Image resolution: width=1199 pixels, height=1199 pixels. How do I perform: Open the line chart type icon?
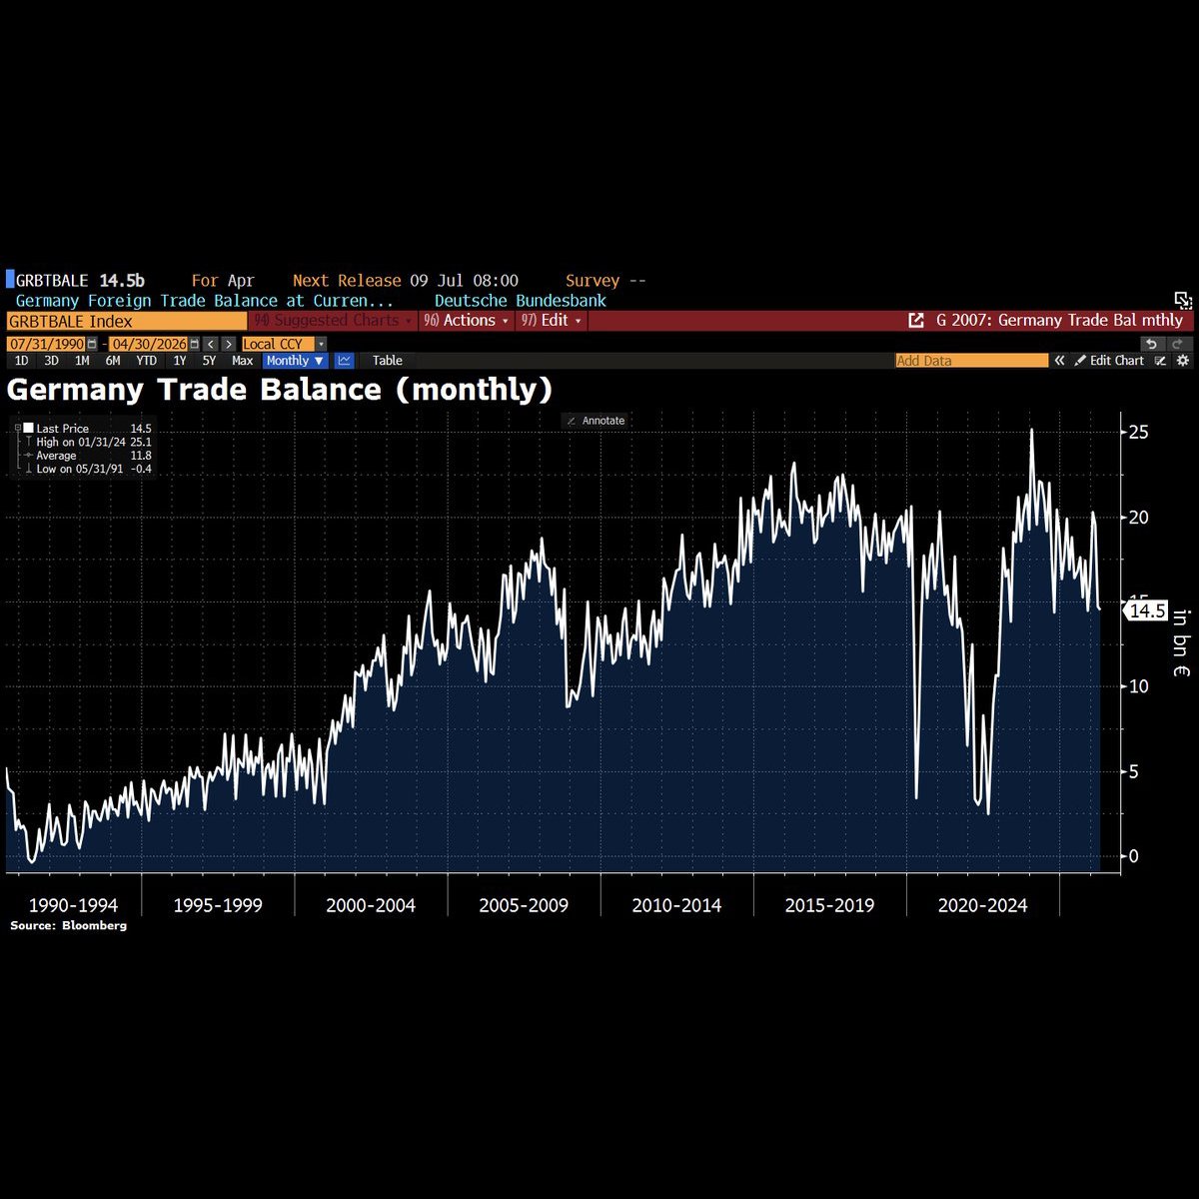(344, 361)
